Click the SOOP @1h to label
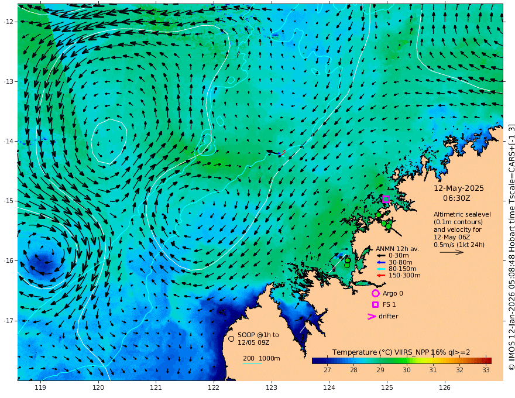This screenshot has width=515, height=398. (x=258, y=335)
